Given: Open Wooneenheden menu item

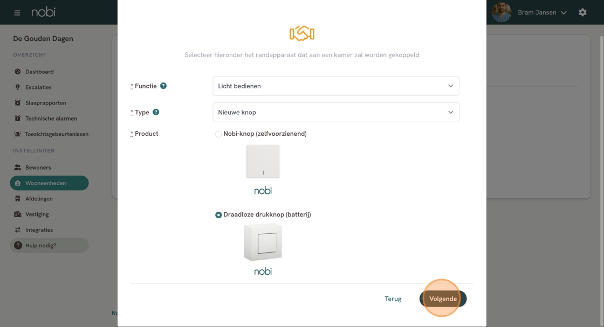Looking at the screenshot, I should pos(49,183).
